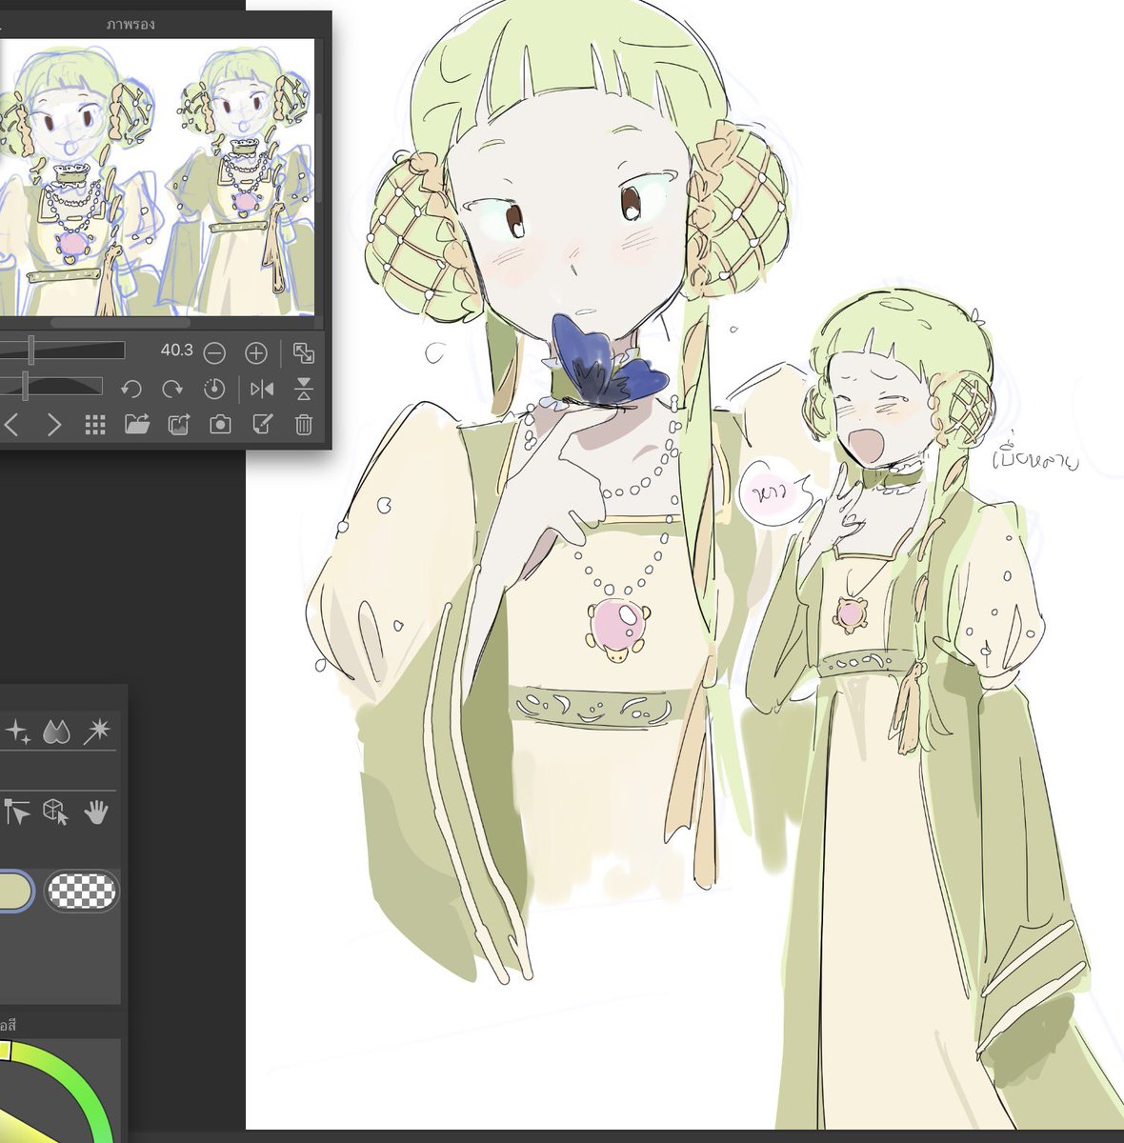Zoom out the Sub View image
The height and width of the screenshot is (1143, 1124).
pos(214,353)
